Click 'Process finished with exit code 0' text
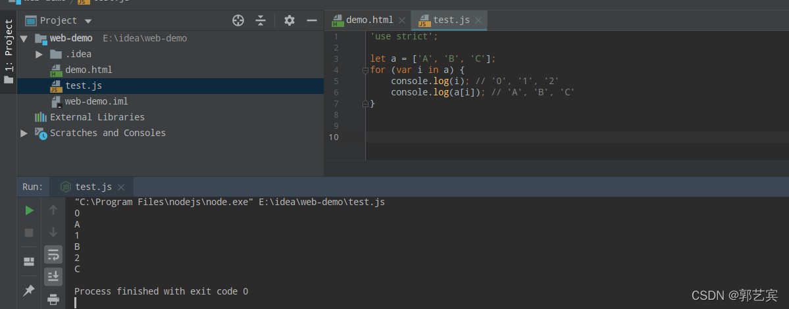This screenshot has width=789, height=309. point(161,291)
